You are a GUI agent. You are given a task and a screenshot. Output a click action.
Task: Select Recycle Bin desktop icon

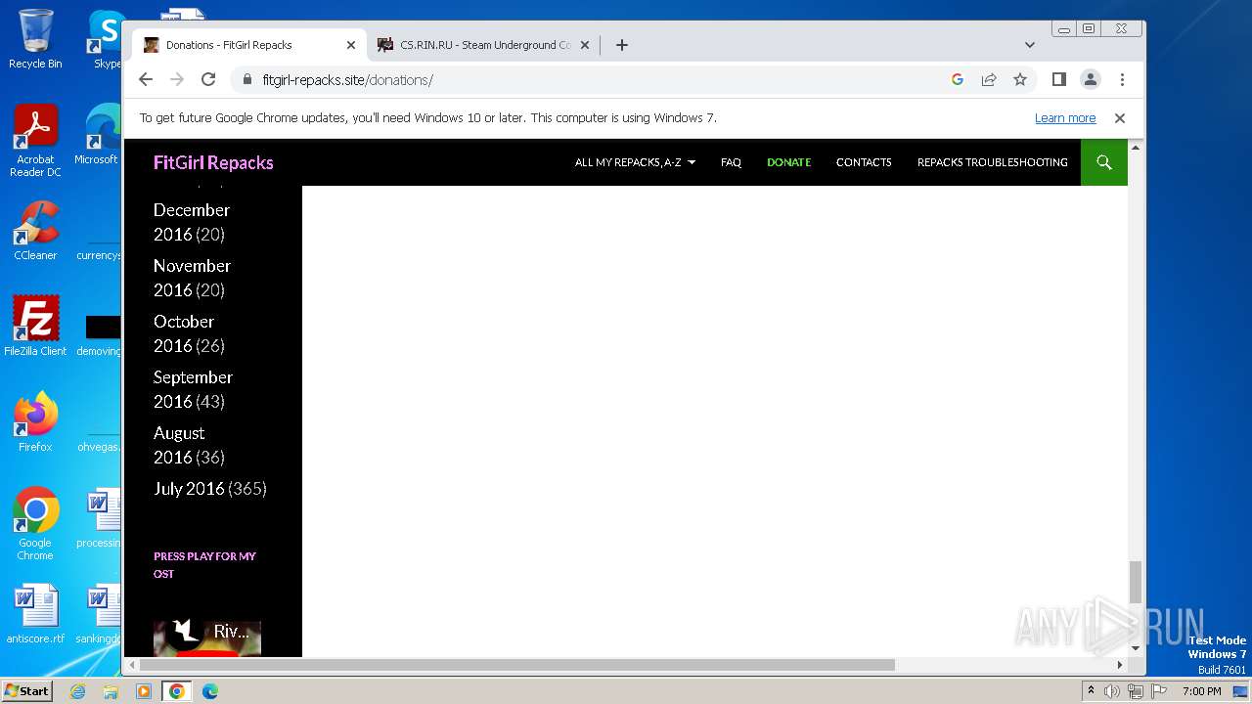point(35,39)
